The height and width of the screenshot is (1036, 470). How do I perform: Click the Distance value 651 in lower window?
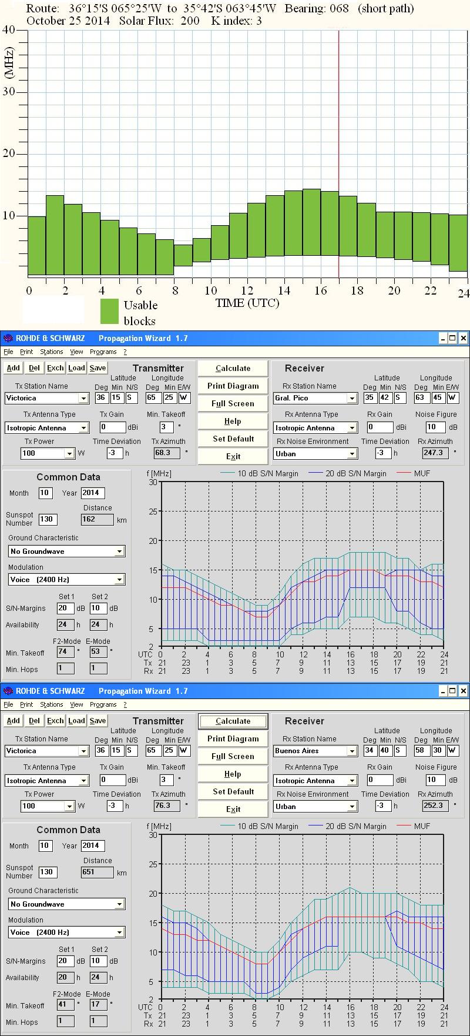98,872
